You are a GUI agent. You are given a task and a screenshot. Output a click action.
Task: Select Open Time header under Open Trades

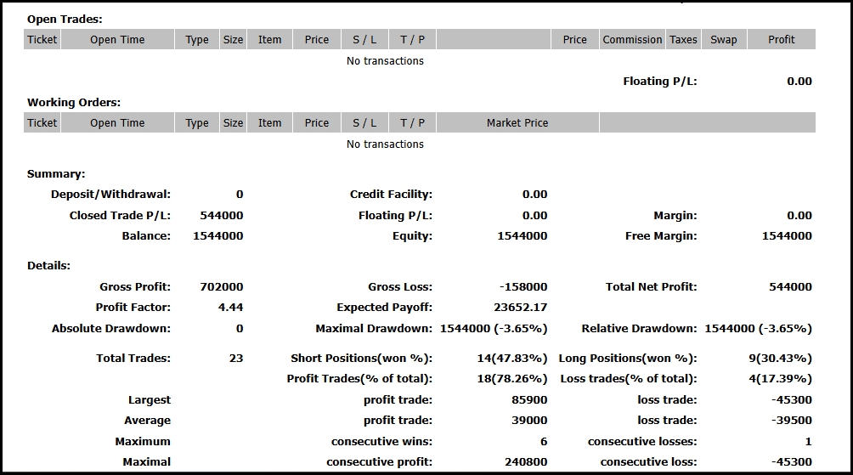[x=117, y=39]
